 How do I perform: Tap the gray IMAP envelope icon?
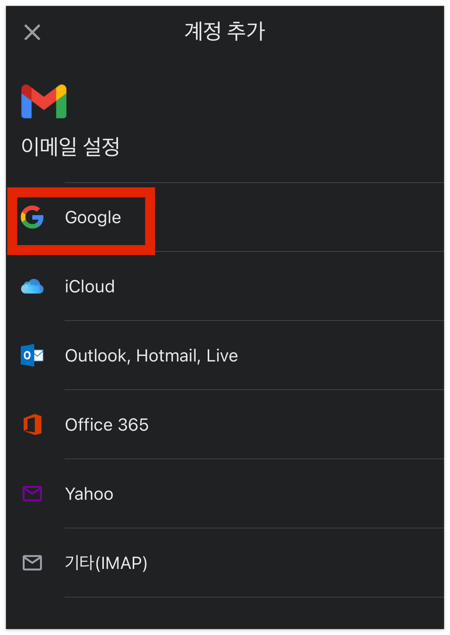coord(32,563)
